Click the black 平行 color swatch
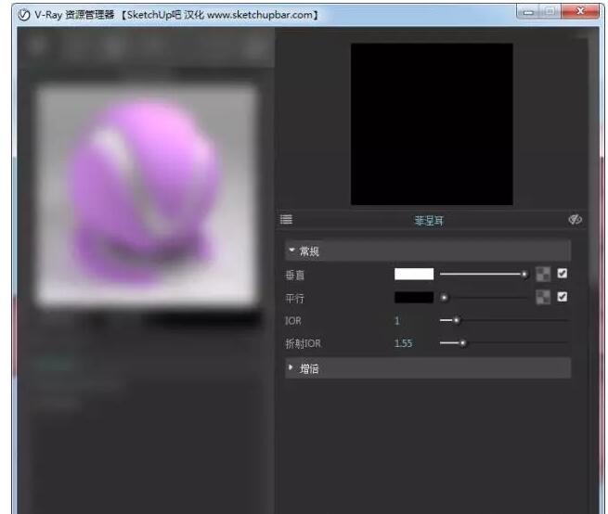The height and width of the screenshot is (514, 608). [414, 298]
